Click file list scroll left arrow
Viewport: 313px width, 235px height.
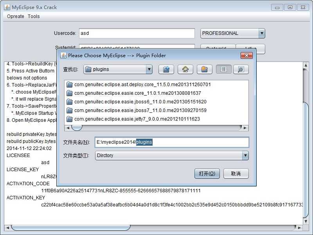tap(68, 128)
